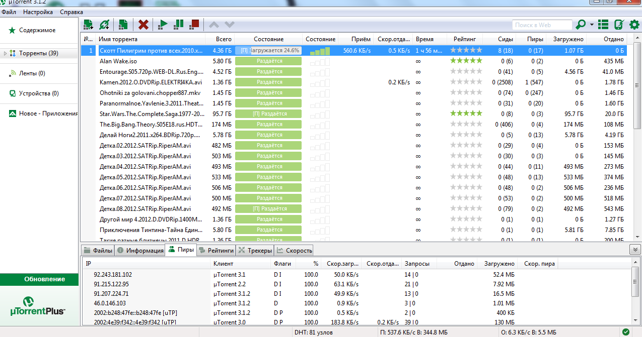Switch to the Информация tab
Viewport: 642px width, 337px height.
pos(140,250)
